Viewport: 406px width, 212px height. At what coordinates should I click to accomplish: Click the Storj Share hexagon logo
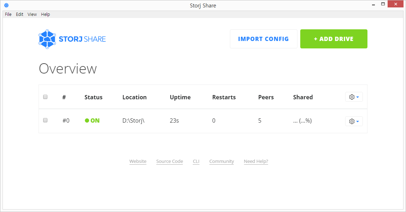point(47,39)
